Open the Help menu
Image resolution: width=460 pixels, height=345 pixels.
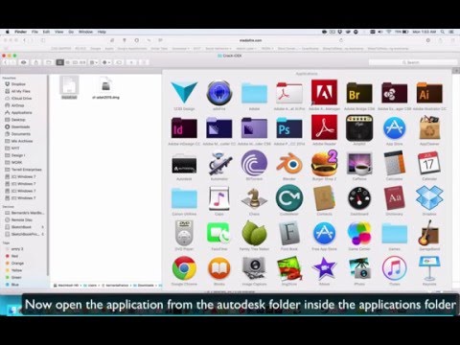pyautogui.click(x=102, y=32)
